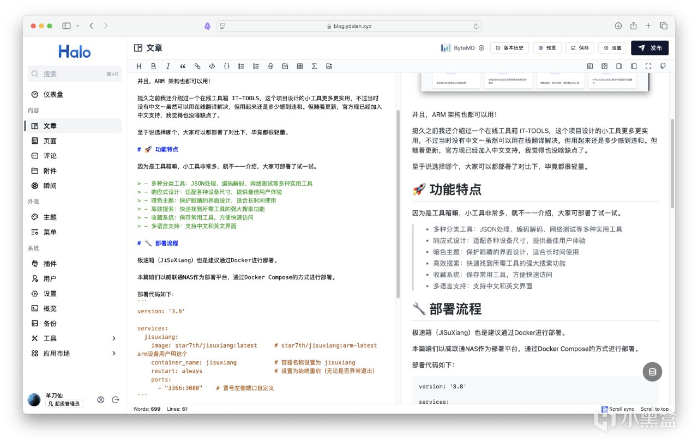
Task: Click the Halo logo
Action: pyautogui.click(x=75, y=52)
